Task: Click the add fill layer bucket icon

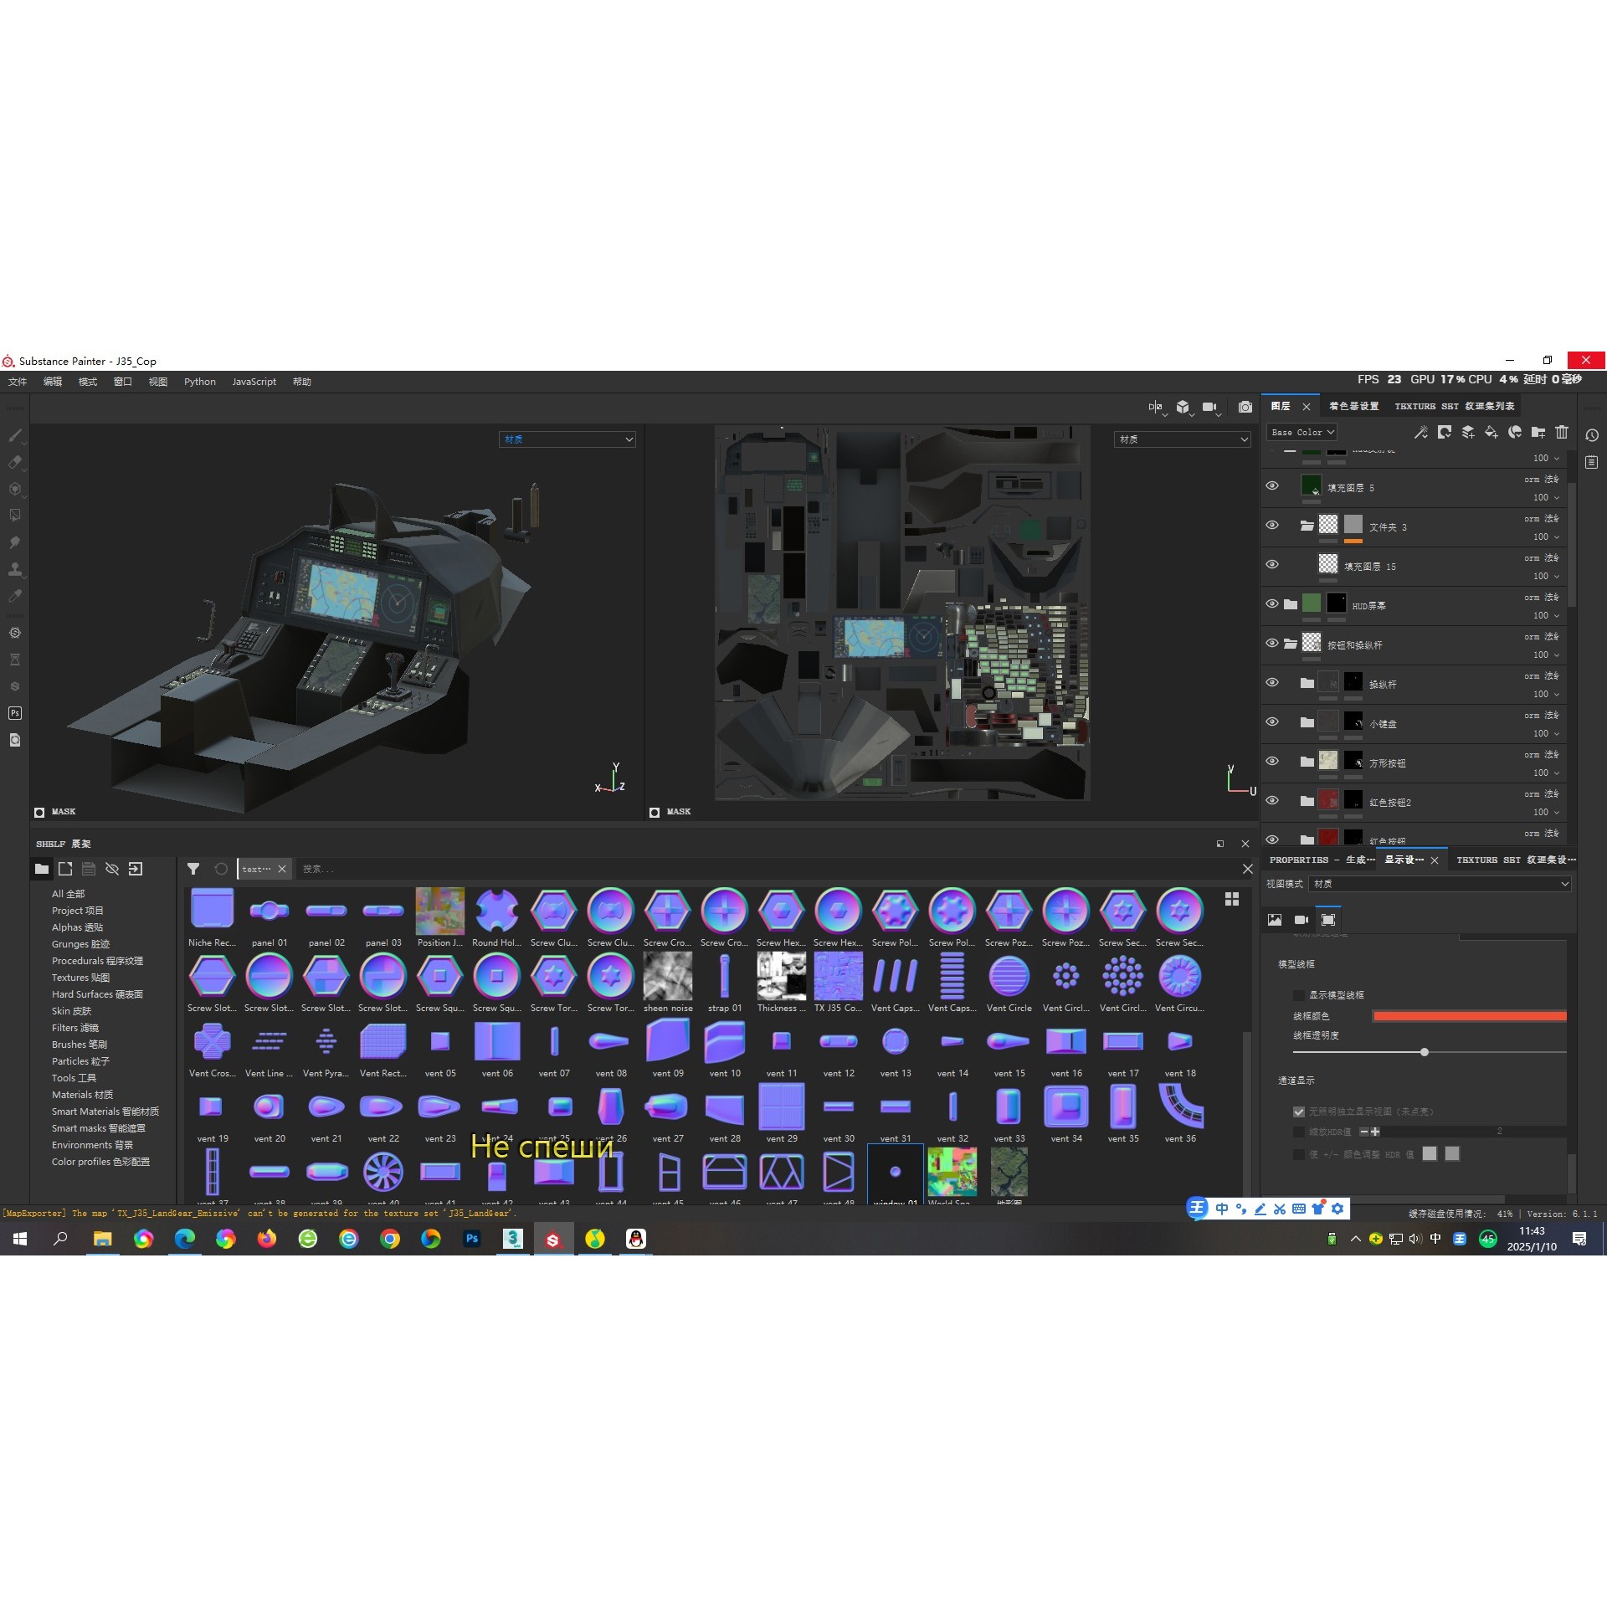Action: point(1491,432)
